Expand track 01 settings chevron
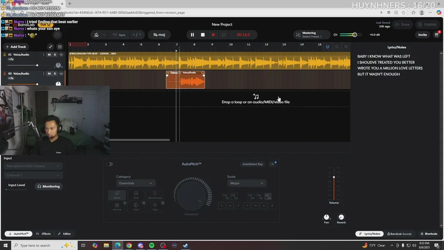This screenshot has height=250, width=444. click(61, 55)
